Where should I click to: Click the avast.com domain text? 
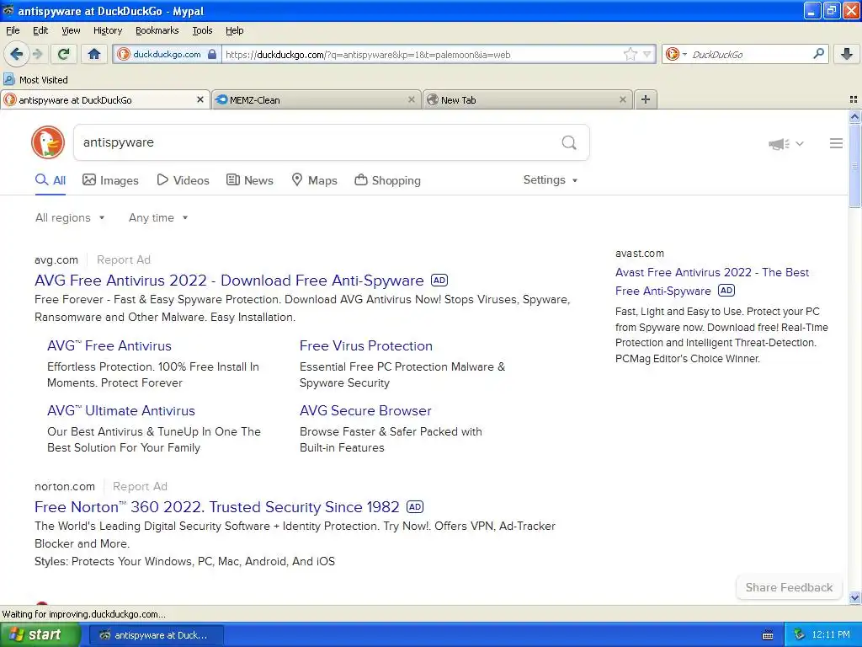[x=640, y=254]
